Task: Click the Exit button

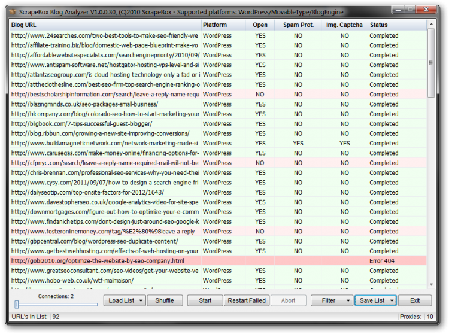Action: coord(415,300)
